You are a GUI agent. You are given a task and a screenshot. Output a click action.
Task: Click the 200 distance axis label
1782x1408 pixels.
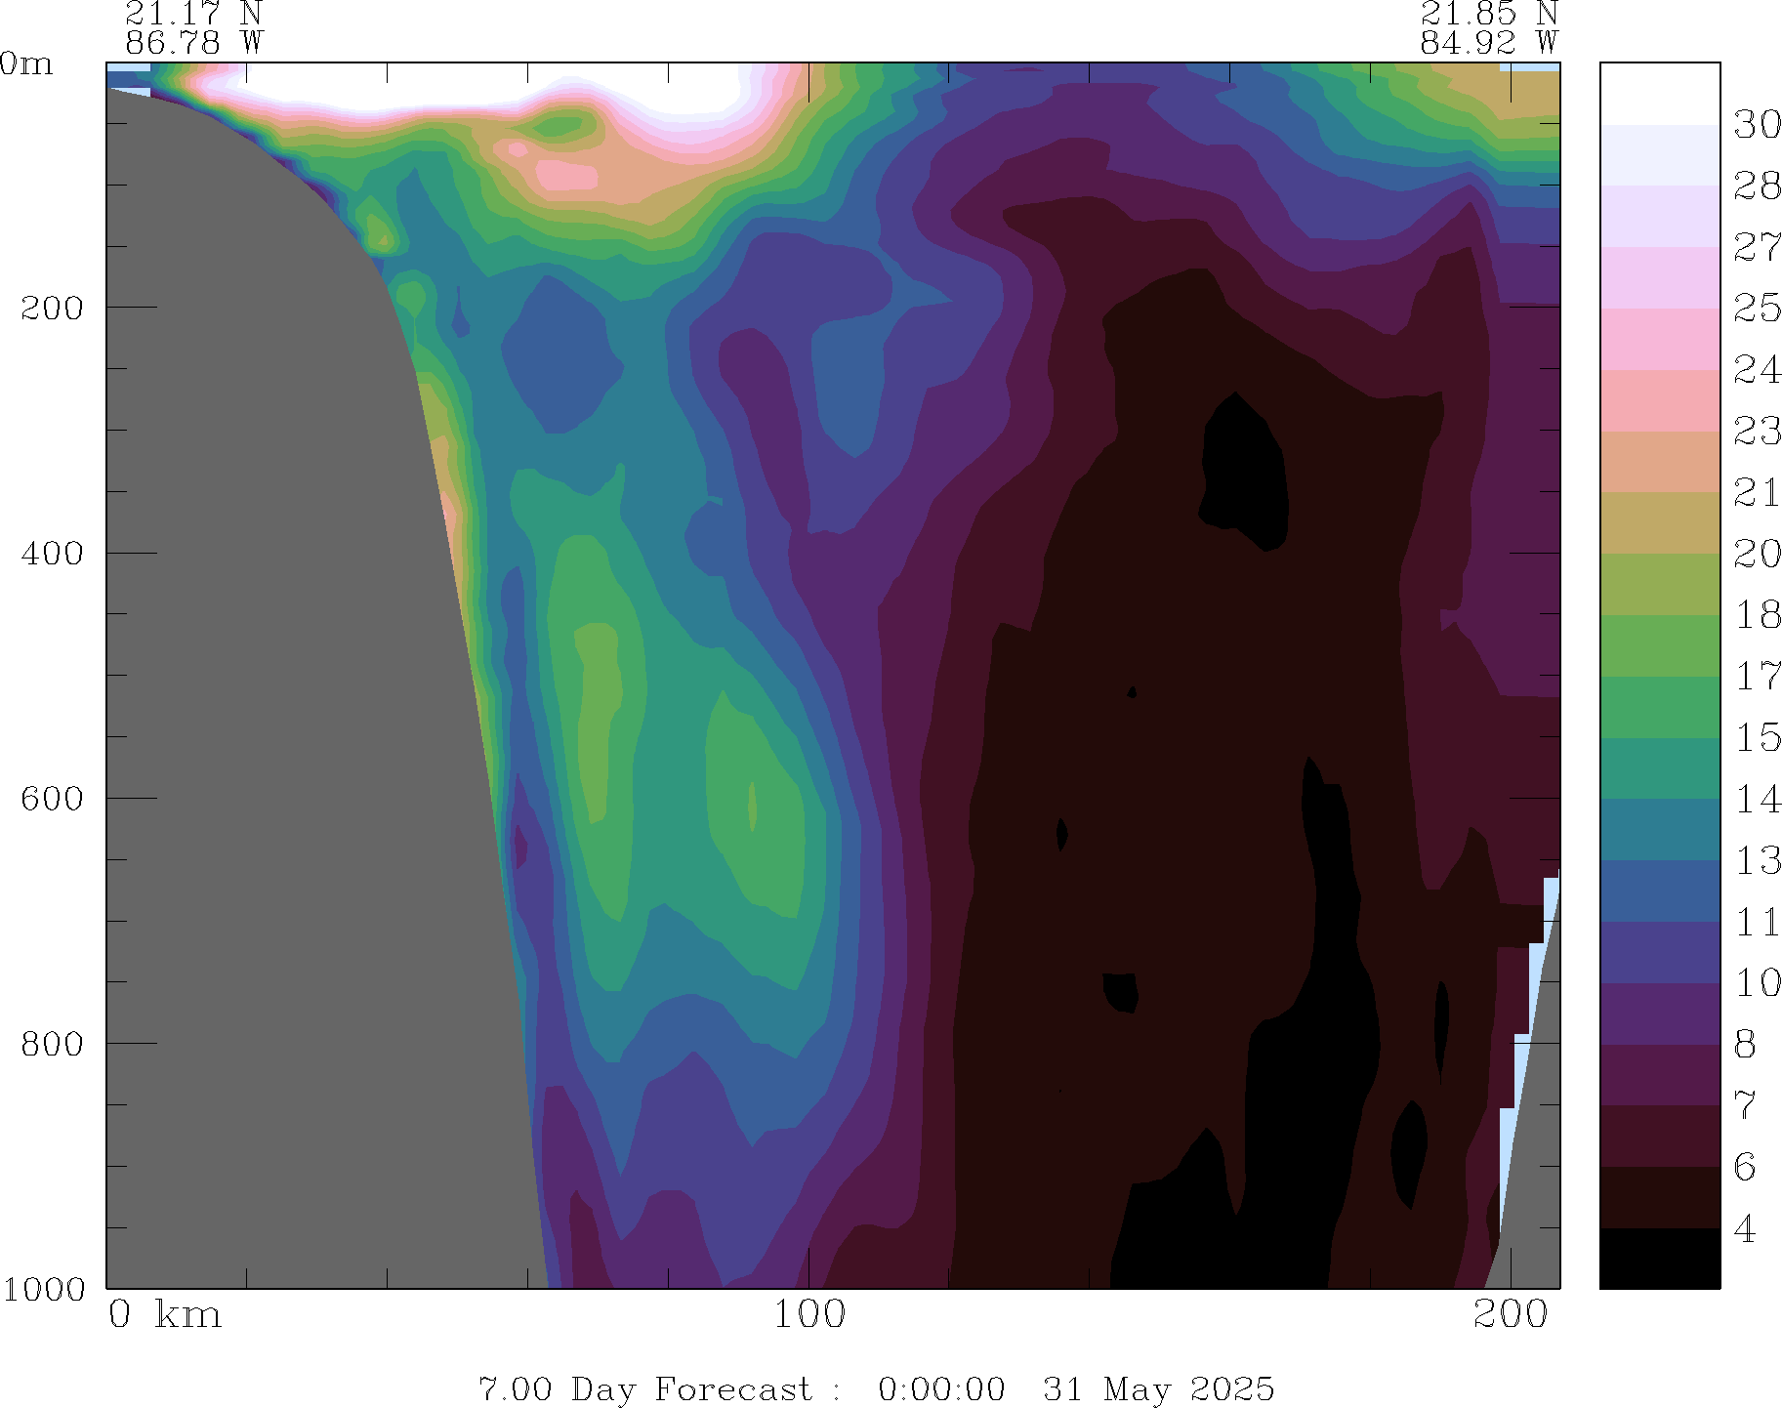point(1511,1315)
